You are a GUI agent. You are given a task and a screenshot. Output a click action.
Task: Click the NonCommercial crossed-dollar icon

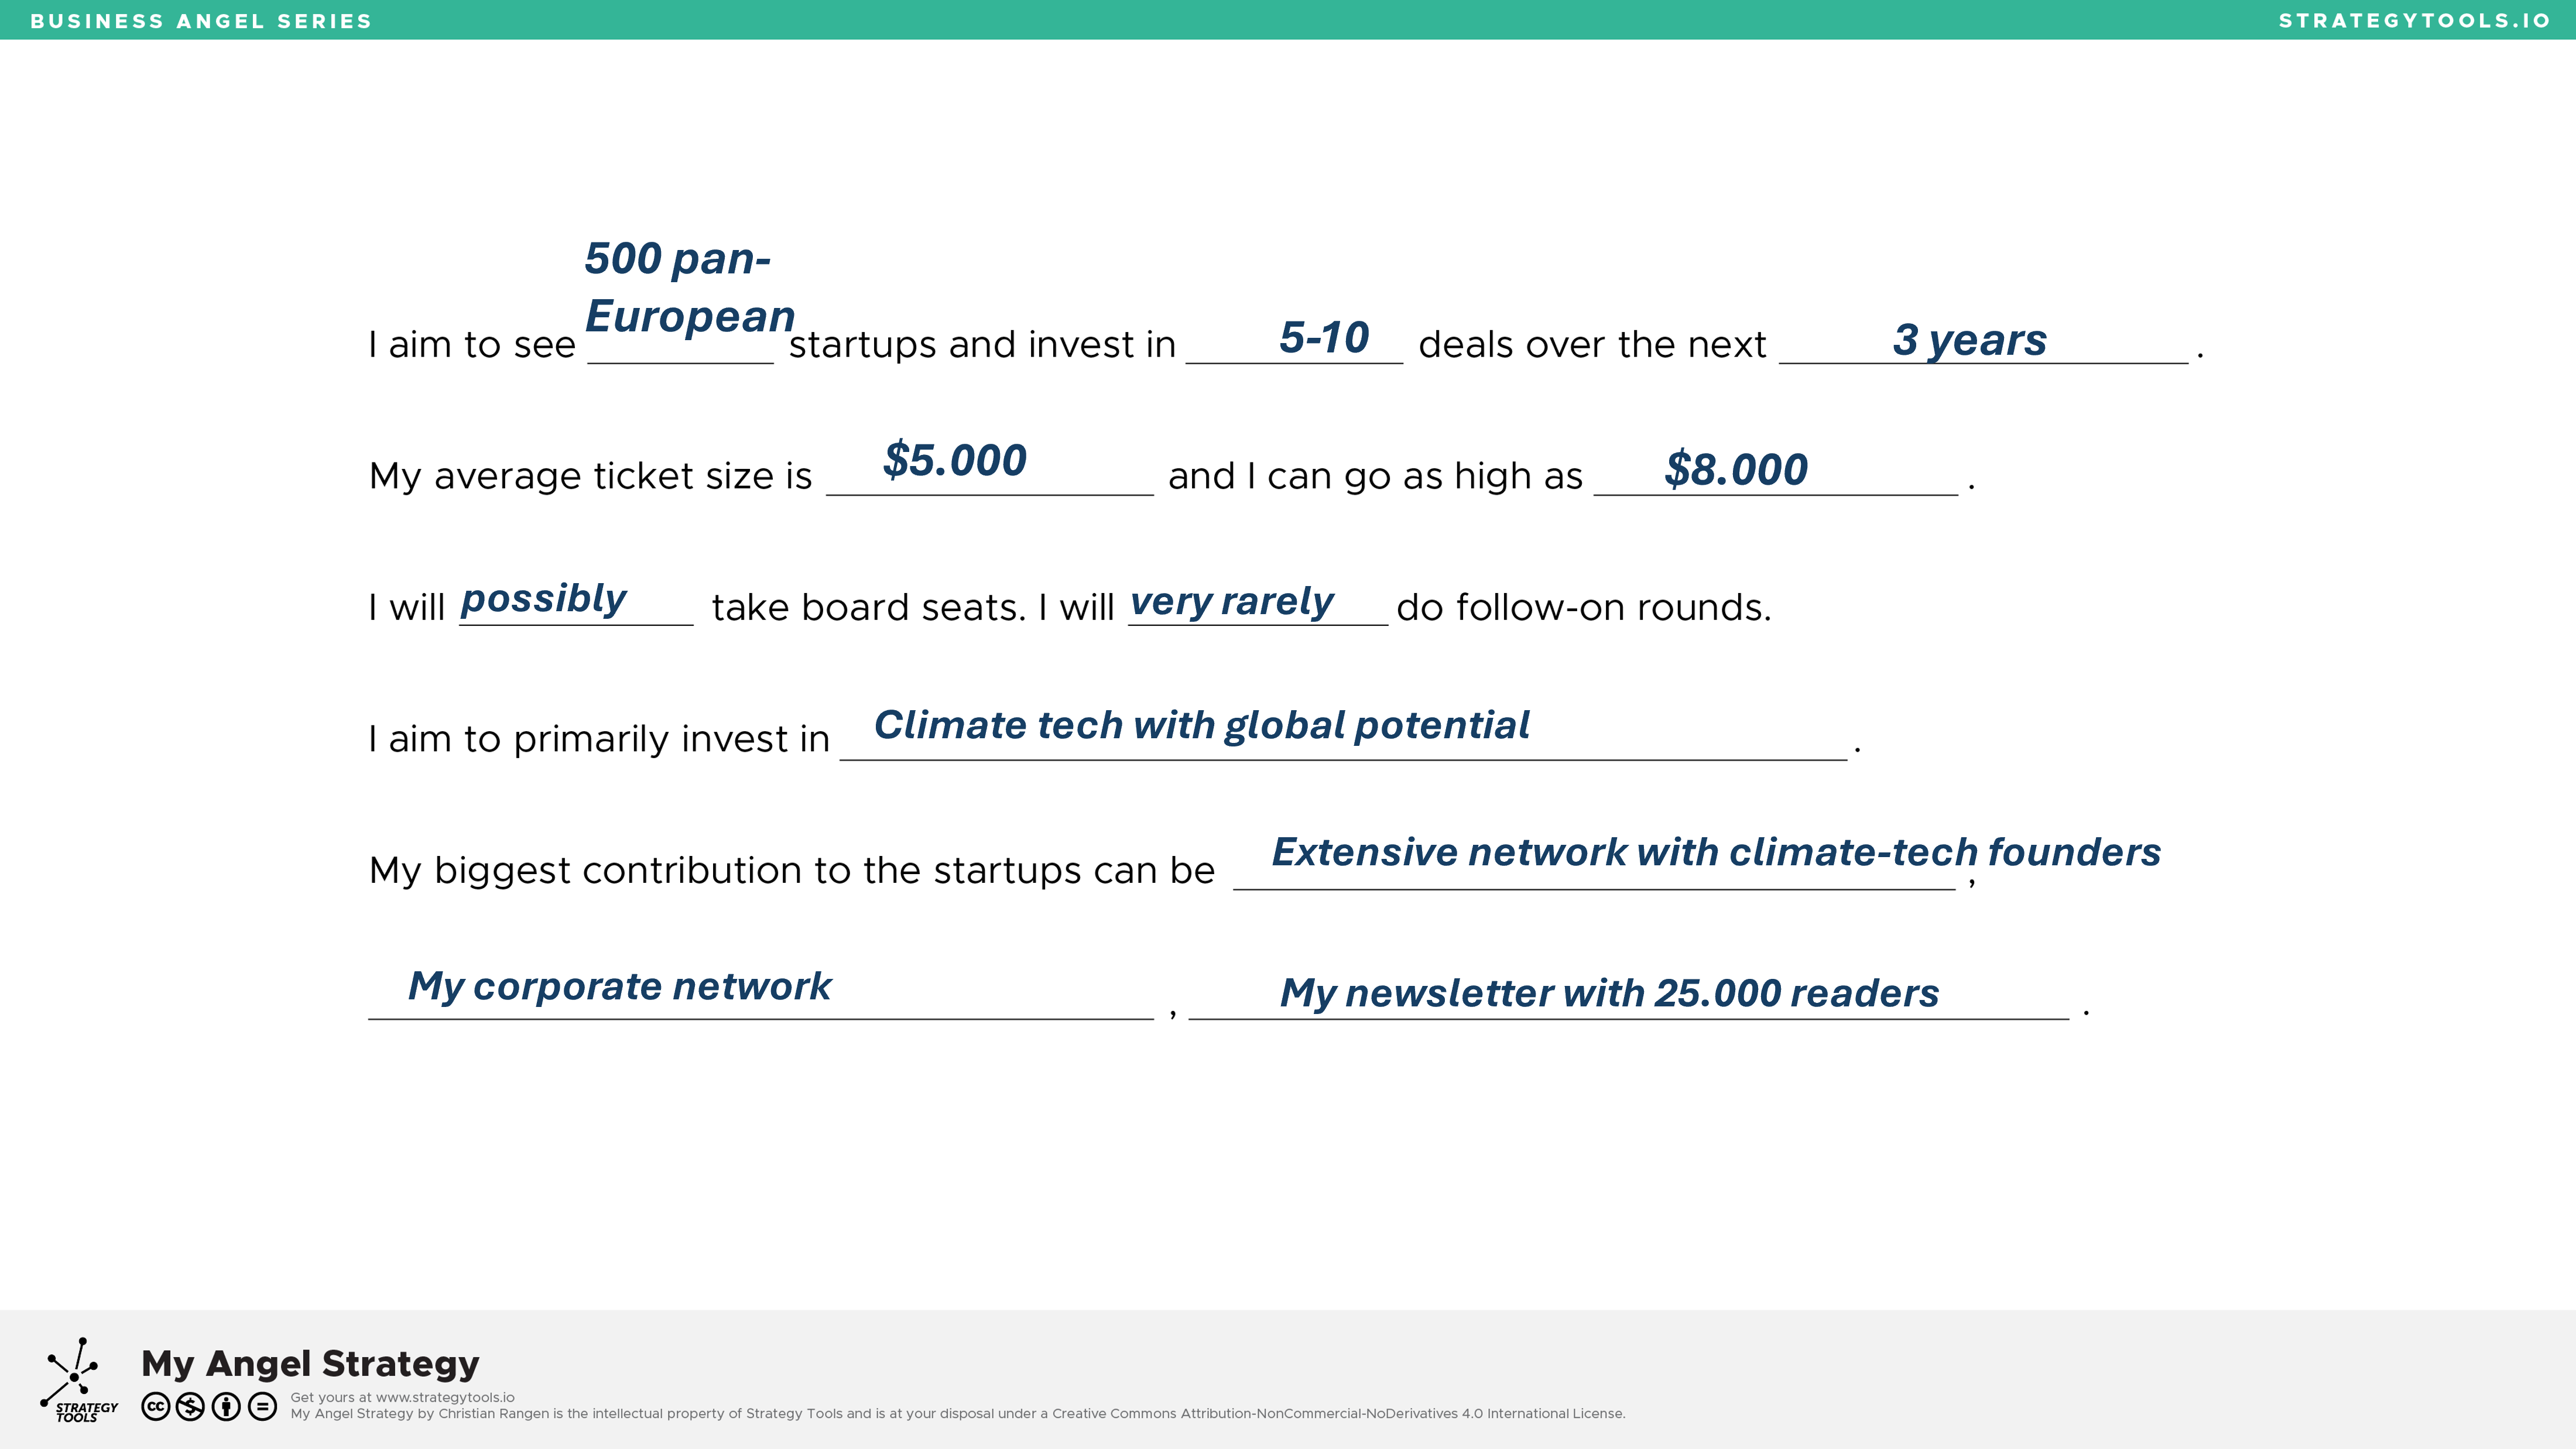190,1406
